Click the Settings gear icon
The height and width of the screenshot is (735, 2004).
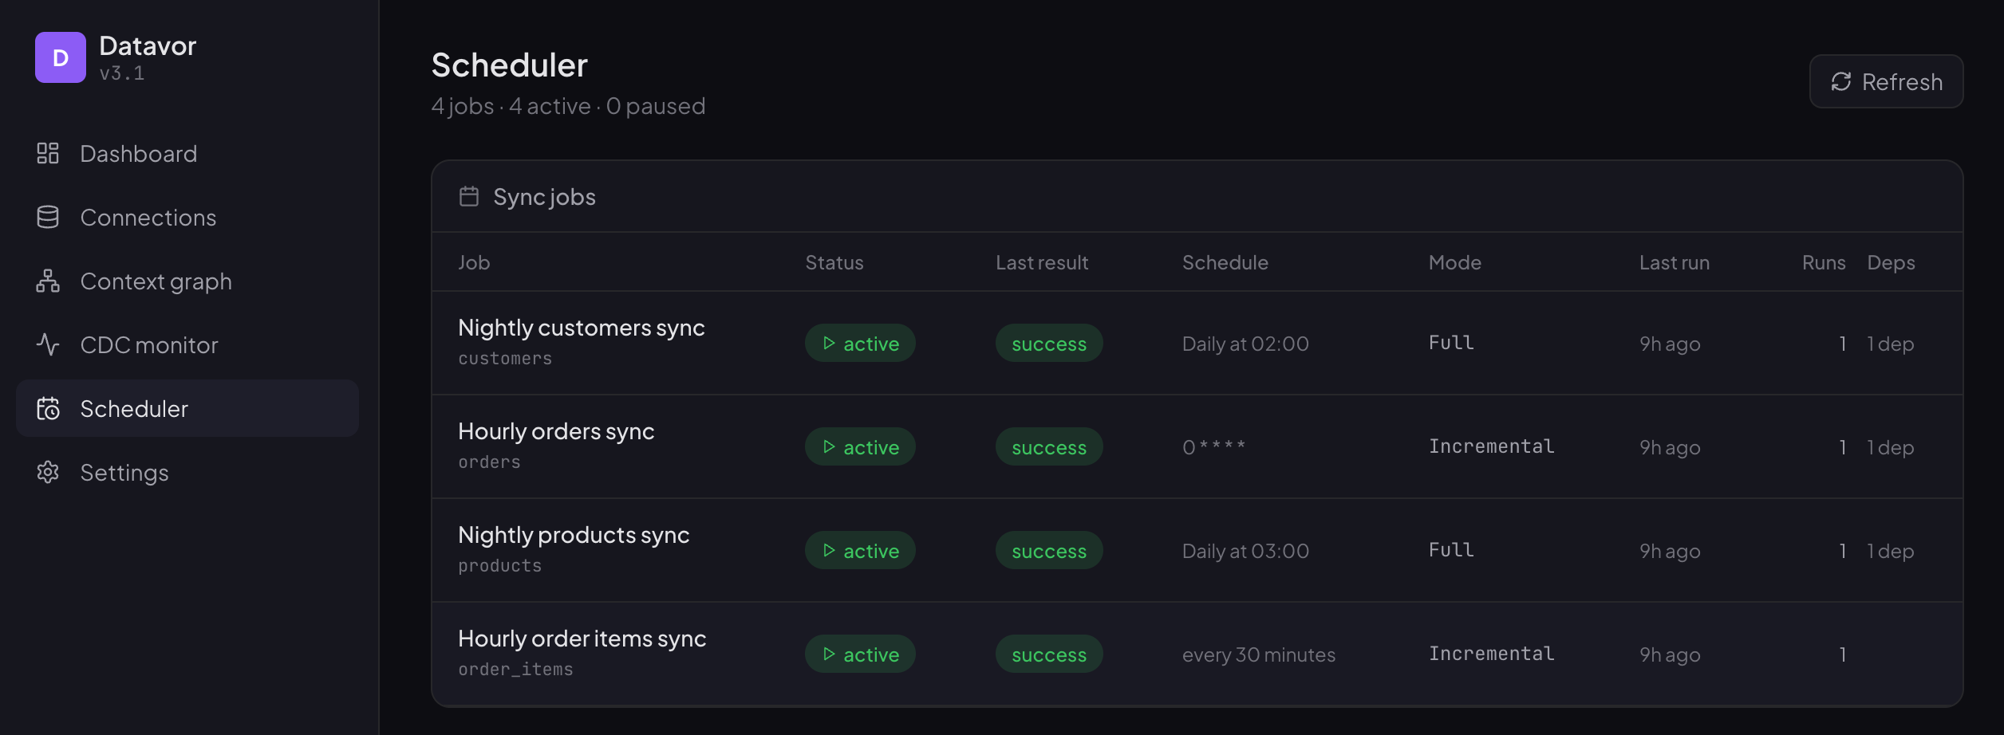[x=48, y=472]
